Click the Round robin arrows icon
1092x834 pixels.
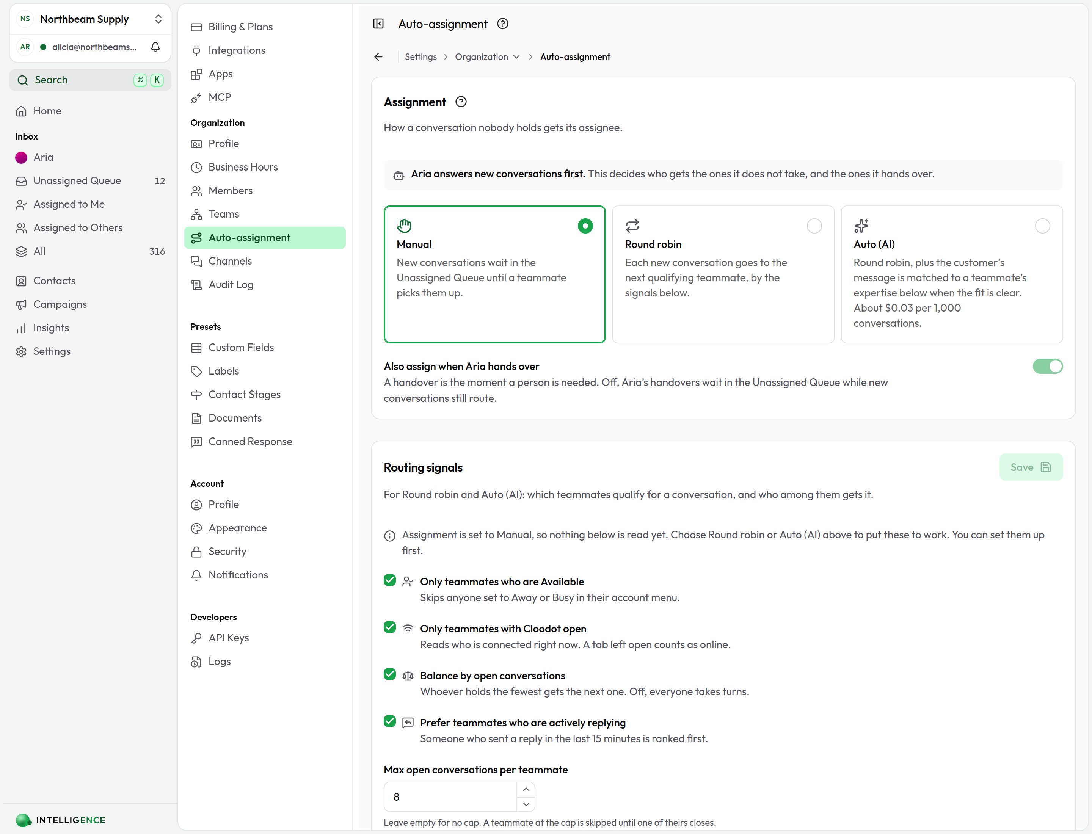pyautogui.click(x=632, y=226)
